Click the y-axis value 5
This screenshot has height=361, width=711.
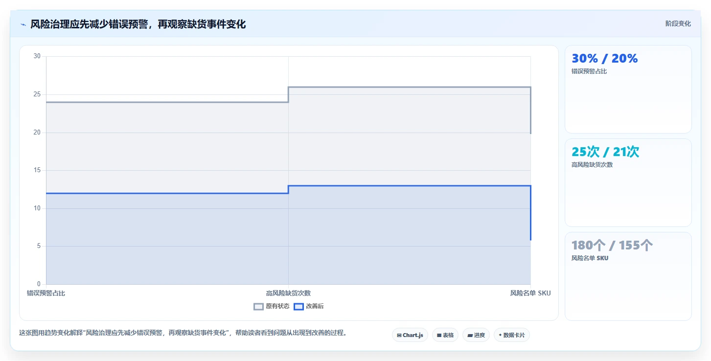(x=39, y=246)
